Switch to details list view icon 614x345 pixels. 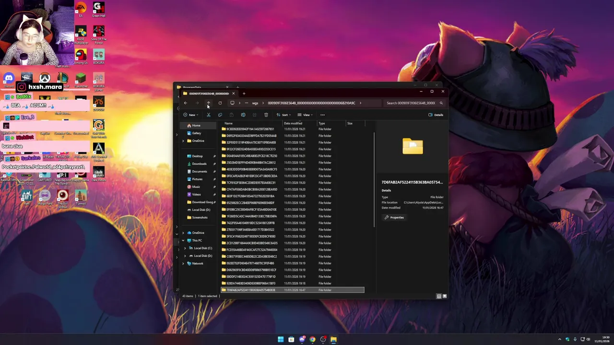[438, 296]
